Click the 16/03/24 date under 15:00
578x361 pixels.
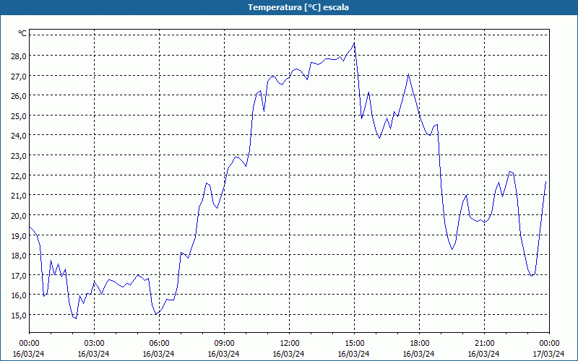[353, 354]
